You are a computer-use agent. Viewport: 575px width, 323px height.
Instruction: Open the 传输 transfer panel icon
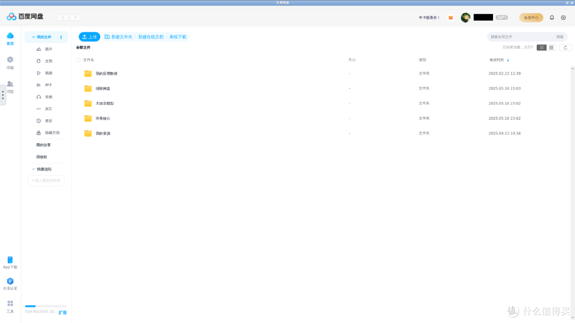click(10, 60)
